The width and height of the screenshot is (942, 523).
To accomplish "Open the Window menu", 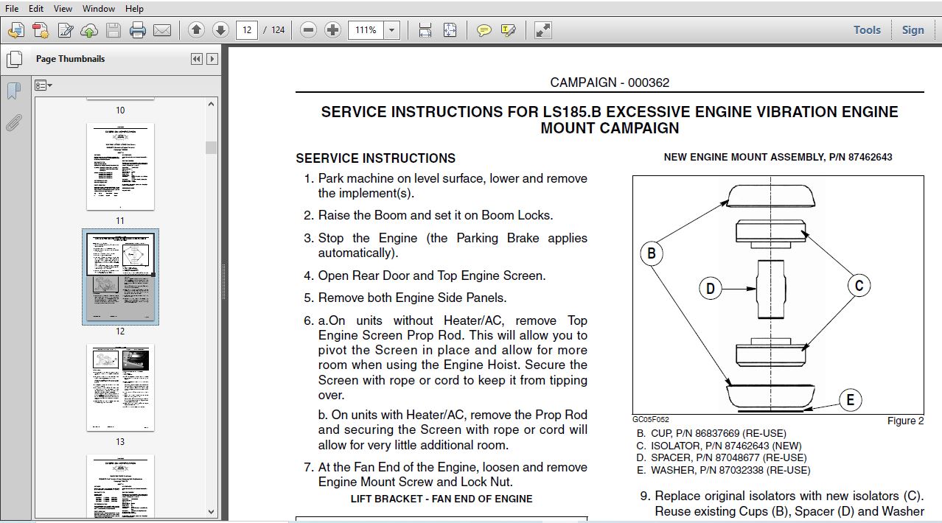I will coord(98,9).
